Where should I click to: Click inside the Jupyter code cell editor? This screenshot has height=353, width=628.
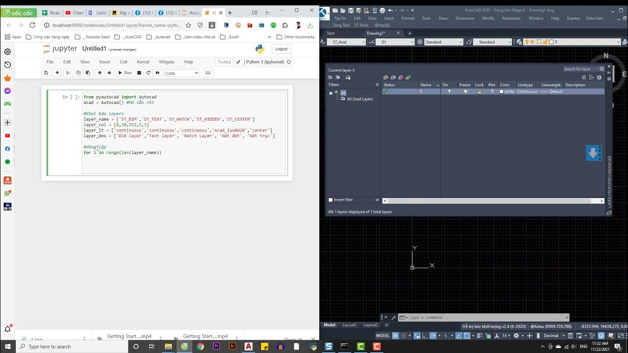[x=184, y=132]
